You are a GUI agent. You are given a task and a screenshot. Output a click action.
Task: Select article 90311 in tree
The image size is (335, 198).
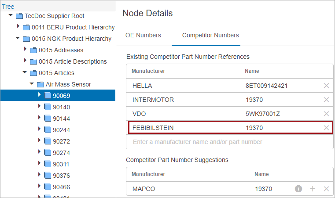tap(61, 164)
